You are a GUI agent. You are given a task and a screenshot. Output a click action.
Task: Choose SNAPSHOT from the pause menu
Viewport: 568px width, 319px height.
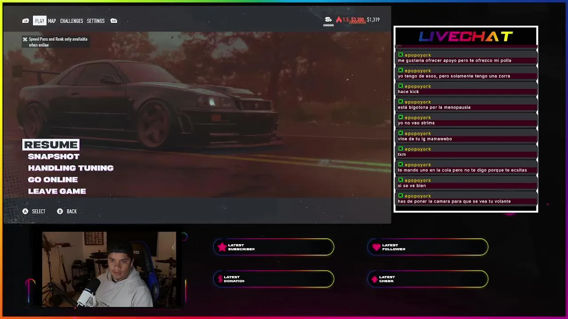point(54,156)
